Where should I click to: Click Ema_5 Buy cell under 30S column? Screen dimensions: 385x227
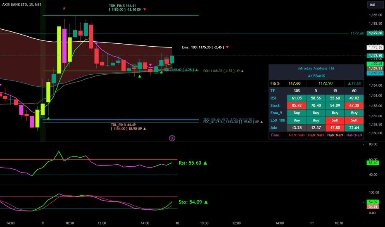[297, 113]
